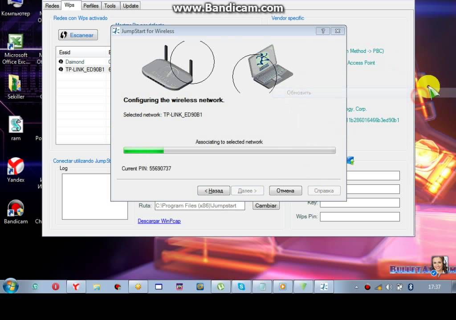Click the Yandex browser taskbar icon
The width and height of the screenshot is (456, 320).
click(x=76, y=287)
